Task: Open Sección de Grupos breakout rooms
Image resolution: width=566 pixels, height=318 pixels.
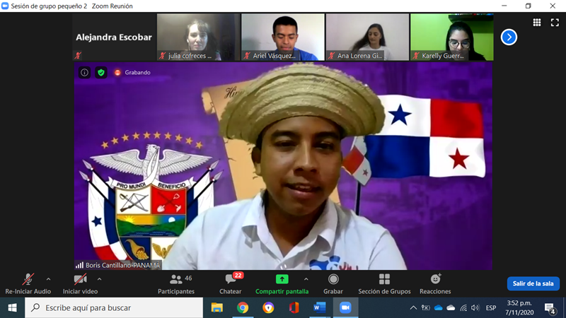Action: click(x=384, y=284)
